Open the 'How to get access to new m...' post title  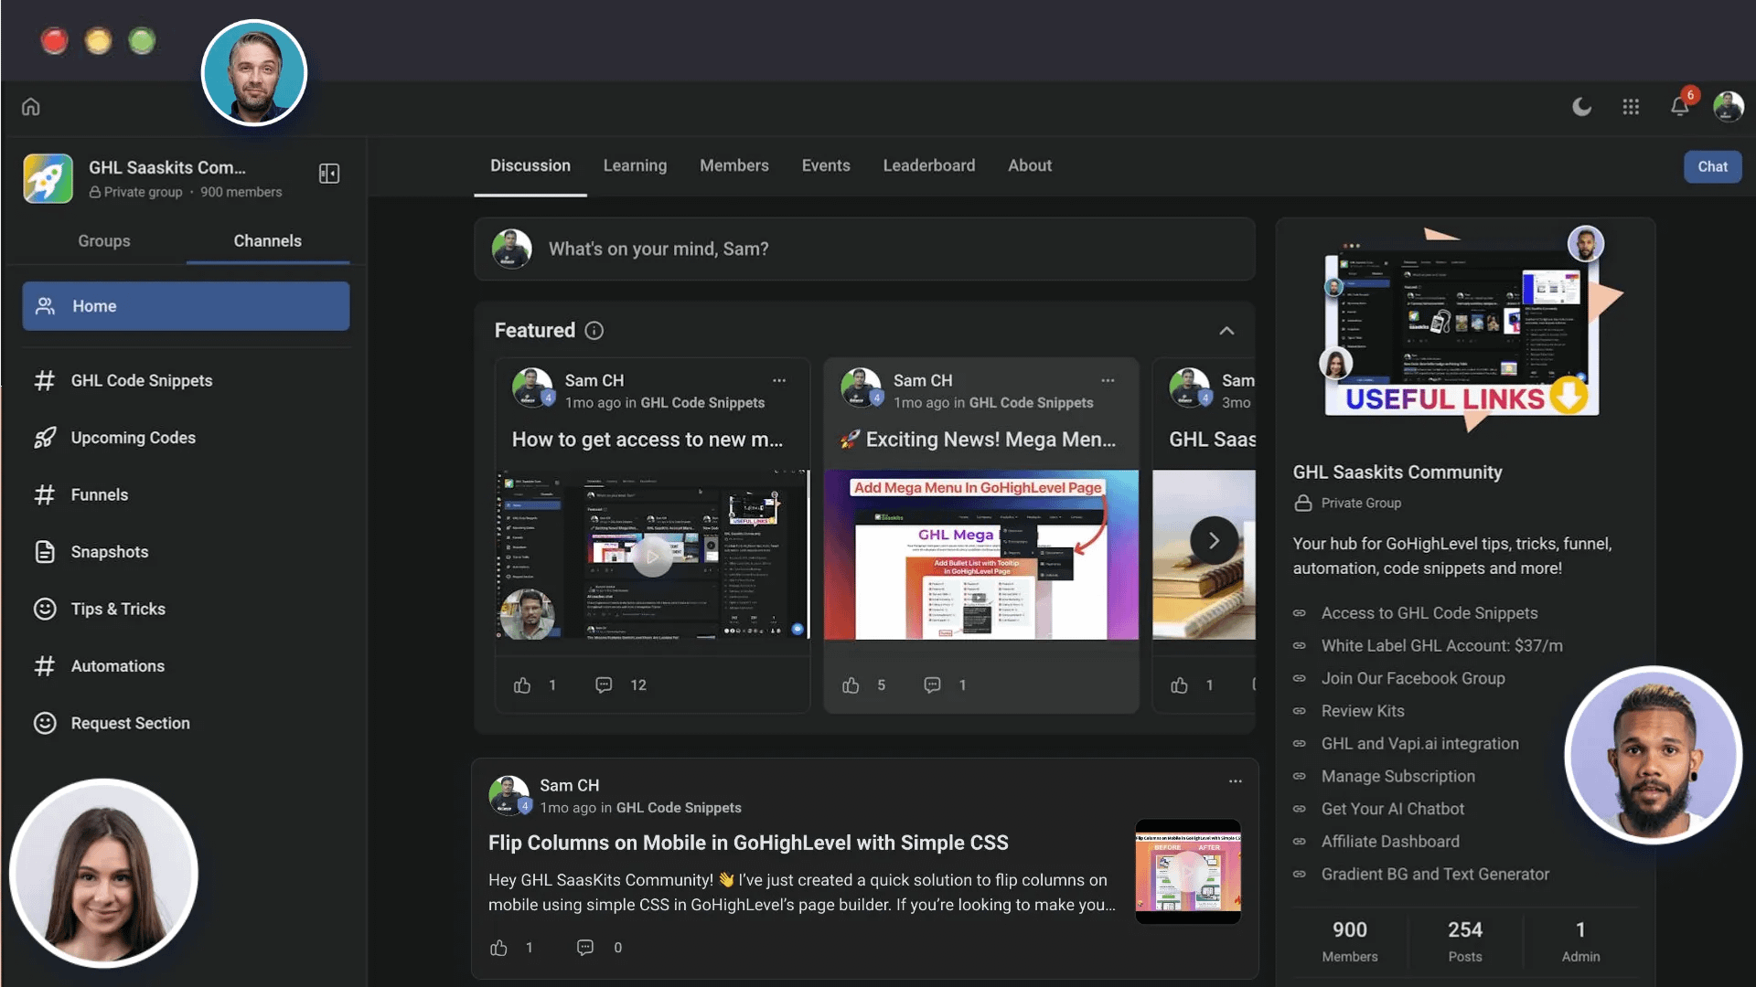[x=648, y=440]
